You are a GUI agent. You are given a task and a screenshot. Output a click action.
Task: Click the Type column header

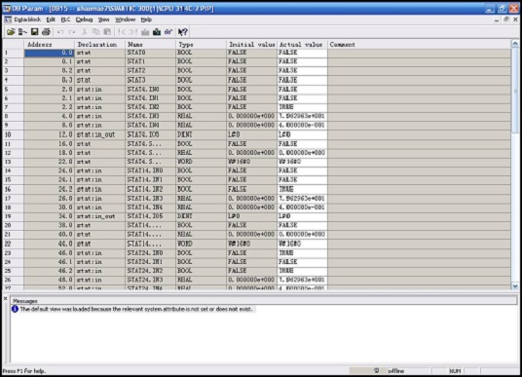(201, 44)
